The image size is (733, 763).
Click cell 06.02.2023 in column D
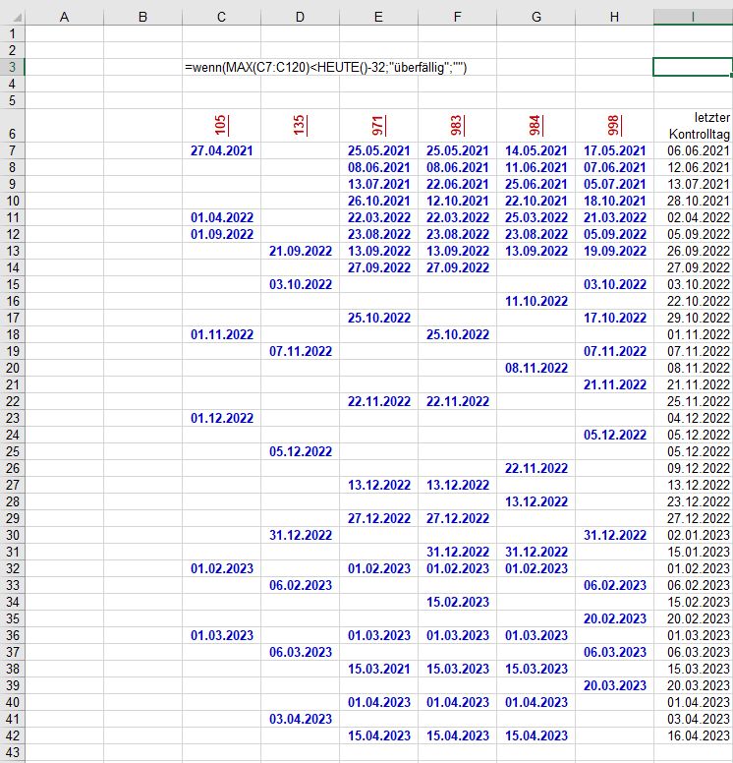[300, 585]
